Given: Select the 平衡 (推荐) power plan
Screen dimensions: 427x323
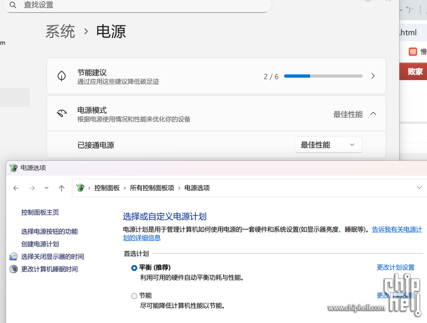Looking at the screenshot, I should pyautogui.click(x=134, y=268).
